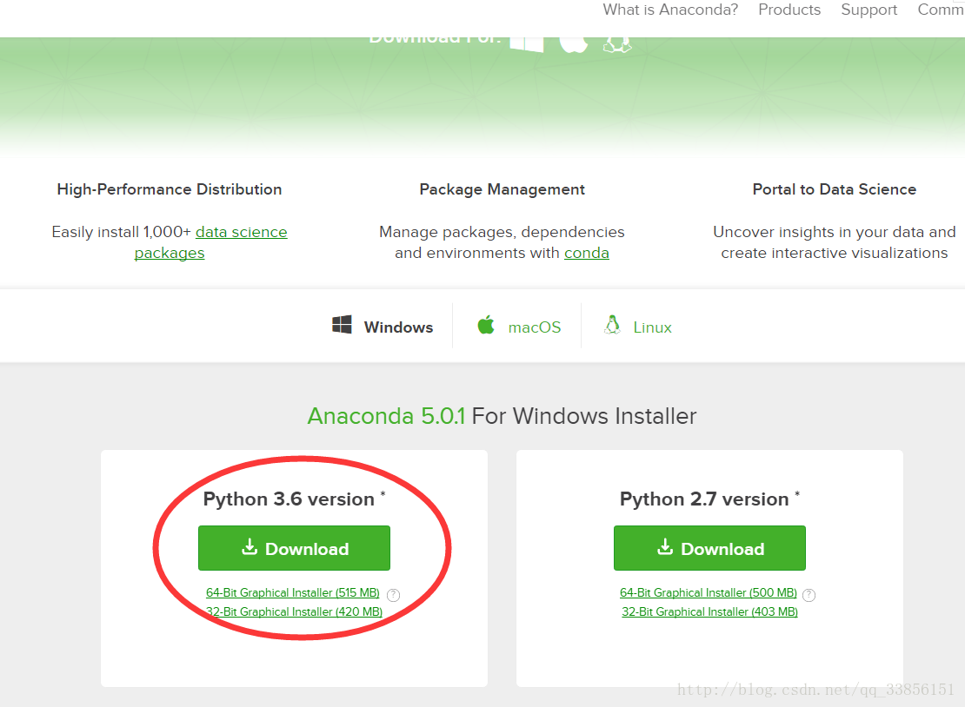Click the Portal to Data Science heading
This screenshot has height=707, width=965.
point(835,189)
